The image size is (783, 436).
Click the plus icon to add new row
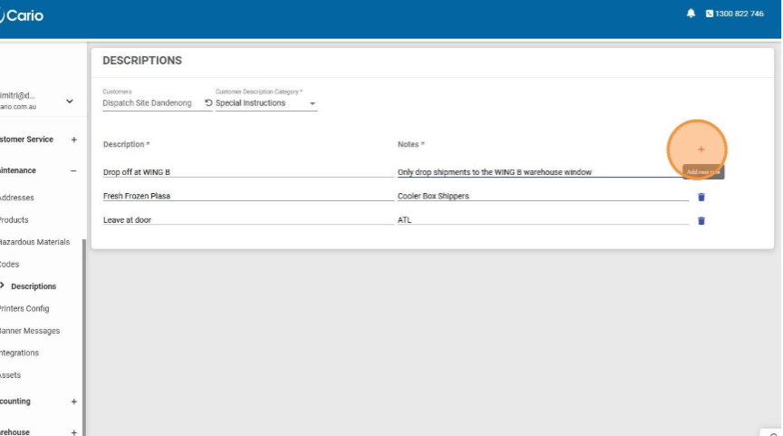click(x=701, y=150)
